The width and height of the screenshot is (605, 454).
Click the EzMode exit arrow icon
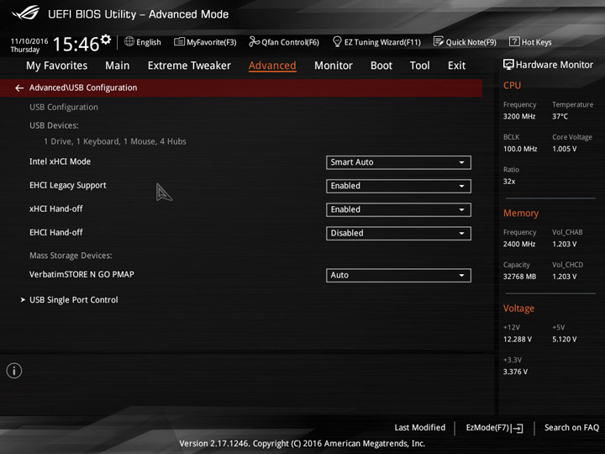pyautogui.click(x=518, y=428)
